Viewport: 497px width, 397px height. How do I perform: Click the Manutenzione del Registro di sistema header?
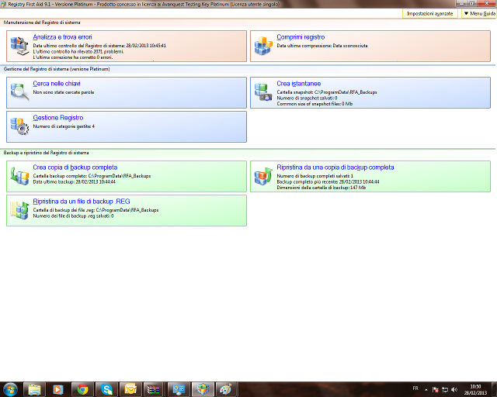tap(42, 22)
